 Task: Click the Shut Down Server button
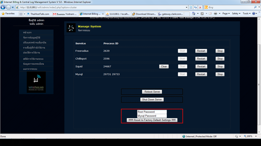pyautogui.click(x=152, y=100)
